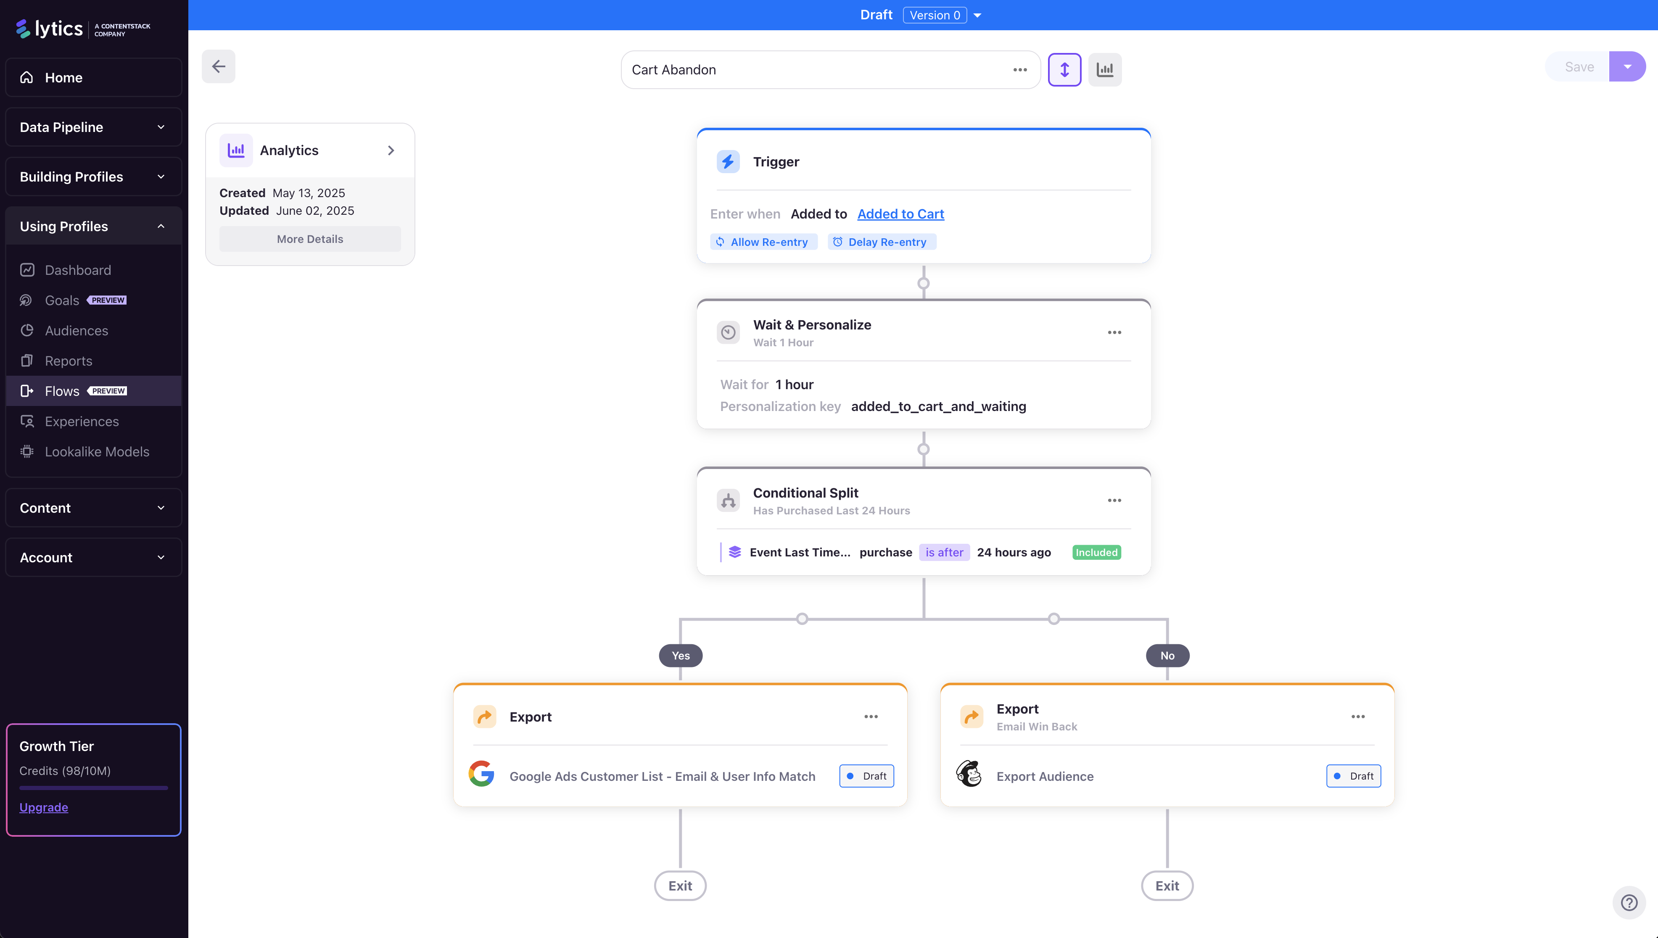Open Google Ads Export step options menu

871,717
